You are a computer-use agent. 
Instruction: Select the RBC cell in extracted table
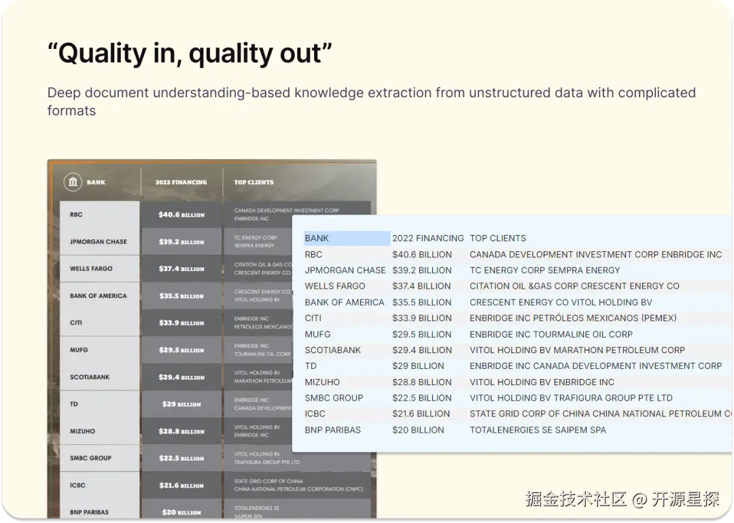313,255
